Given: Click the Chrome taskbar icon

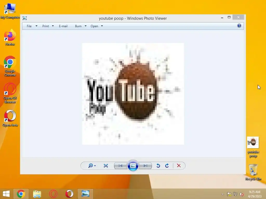Looking at the screenshot, I should 21,194.
